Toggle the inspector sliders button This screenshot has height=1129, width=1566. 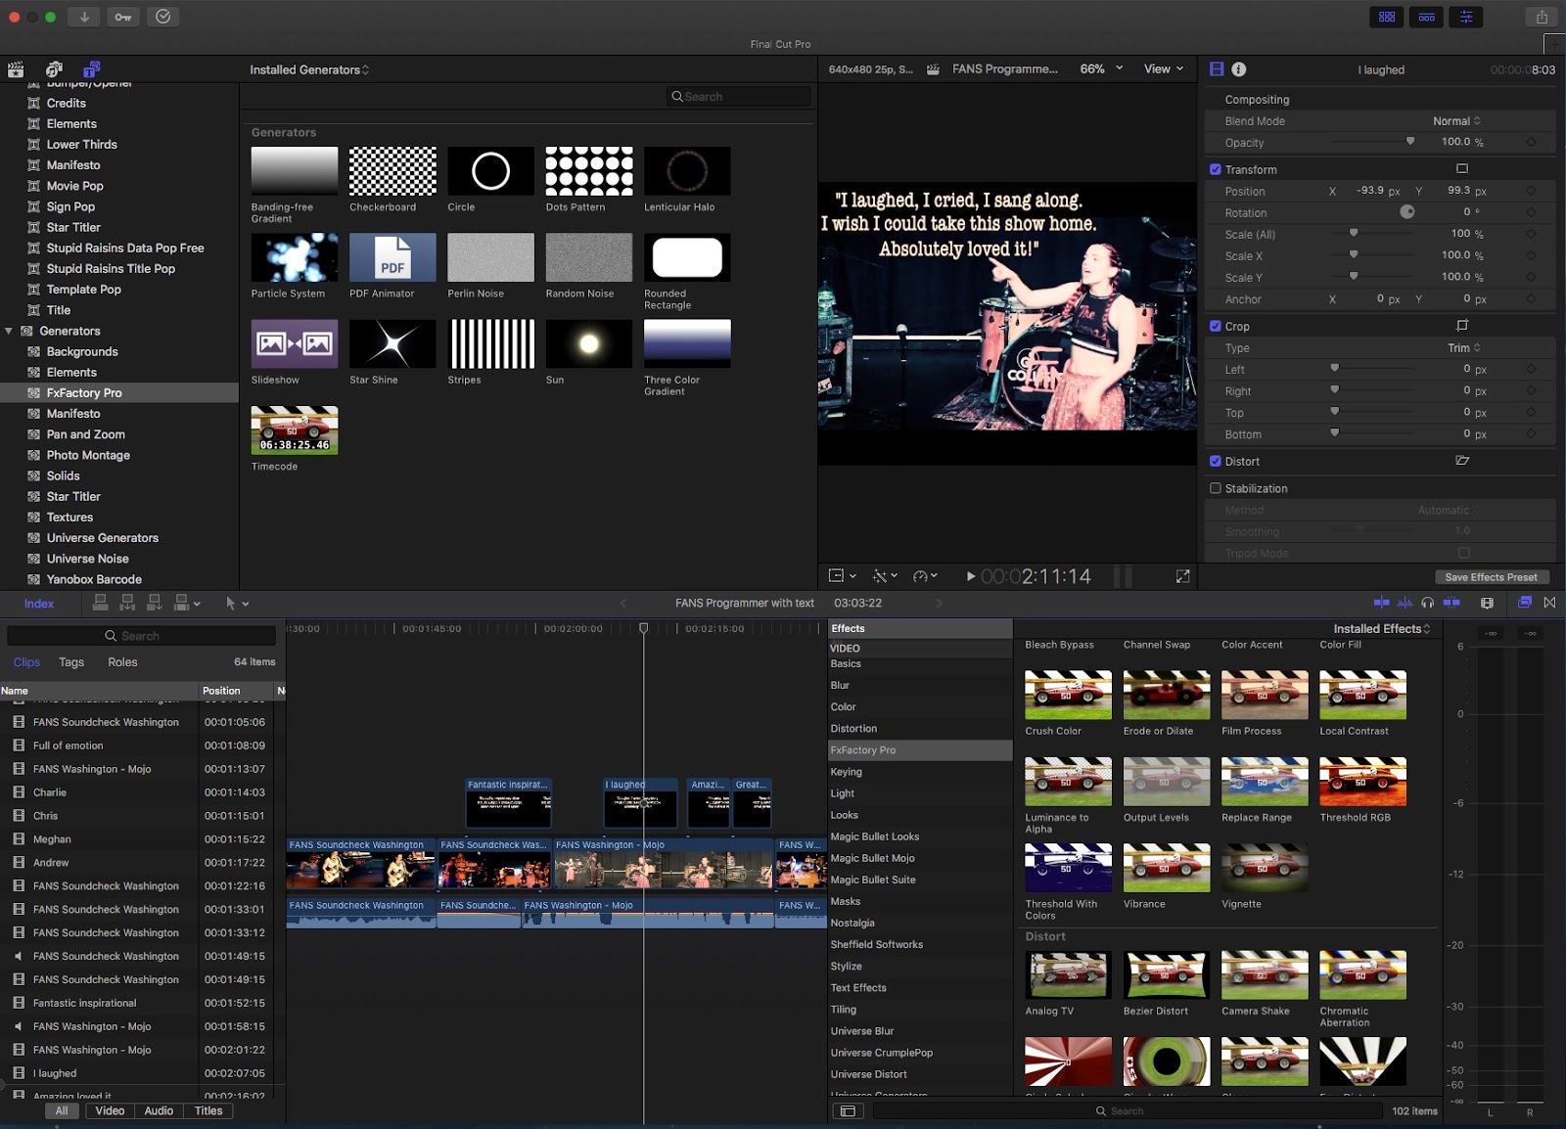(x=1465, y=17)
